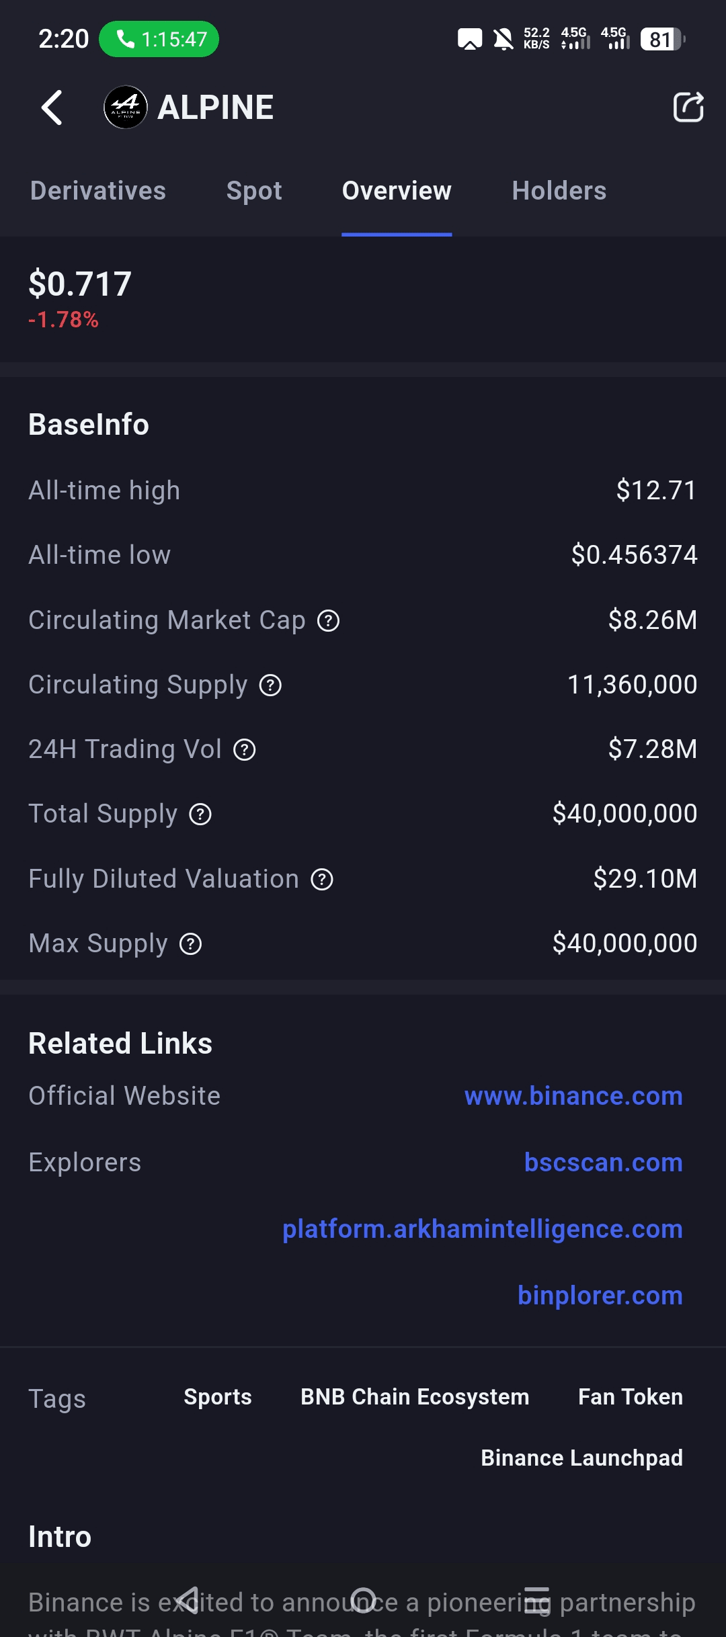Tap the ongoing call timer pill

[x=159, y=39]
